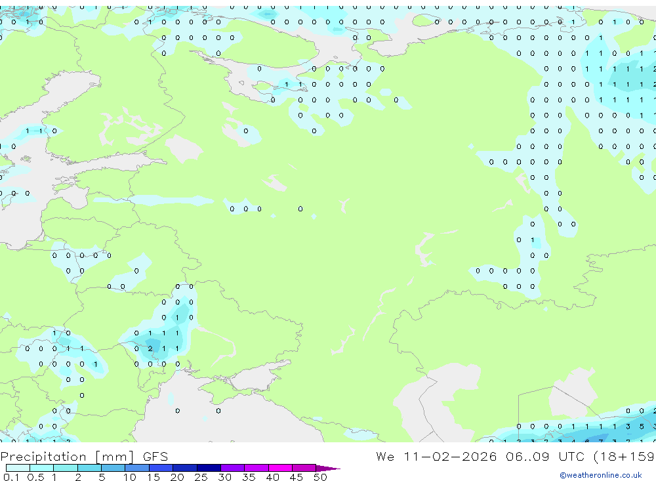Click the '2' value in Moldova rain cell

(150, 348)
